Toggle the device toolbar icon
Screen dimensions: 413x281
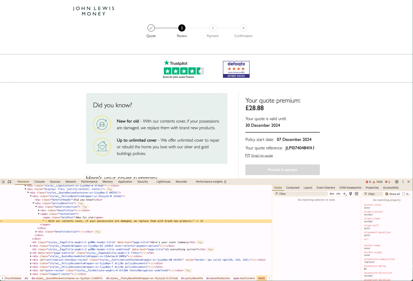tap(10, 182)
